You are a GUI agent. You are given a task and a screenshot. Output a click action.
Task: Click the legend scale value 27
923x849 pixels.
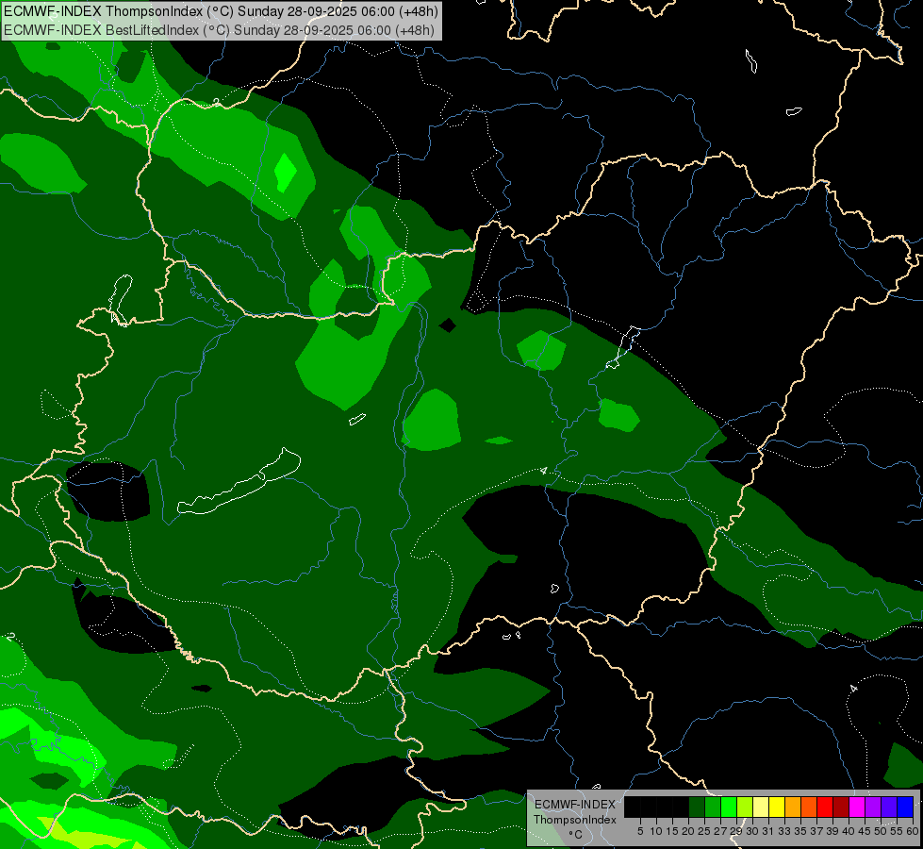pyautogui.click(x=720, y=831)
